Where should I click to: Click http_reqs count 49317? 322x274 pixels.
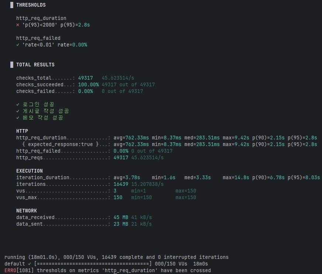pos(121,157)
